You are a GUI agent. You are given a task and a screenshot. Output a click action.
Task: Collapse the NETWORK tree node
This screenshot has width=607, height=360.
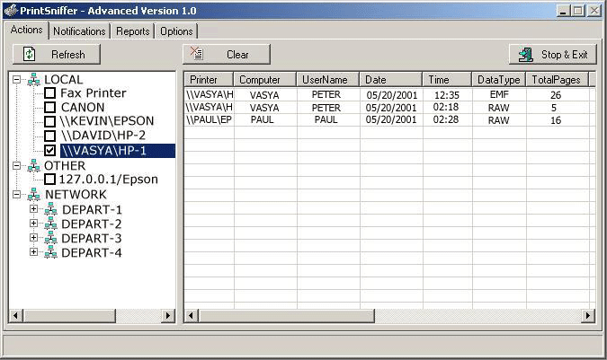[17, 194]
